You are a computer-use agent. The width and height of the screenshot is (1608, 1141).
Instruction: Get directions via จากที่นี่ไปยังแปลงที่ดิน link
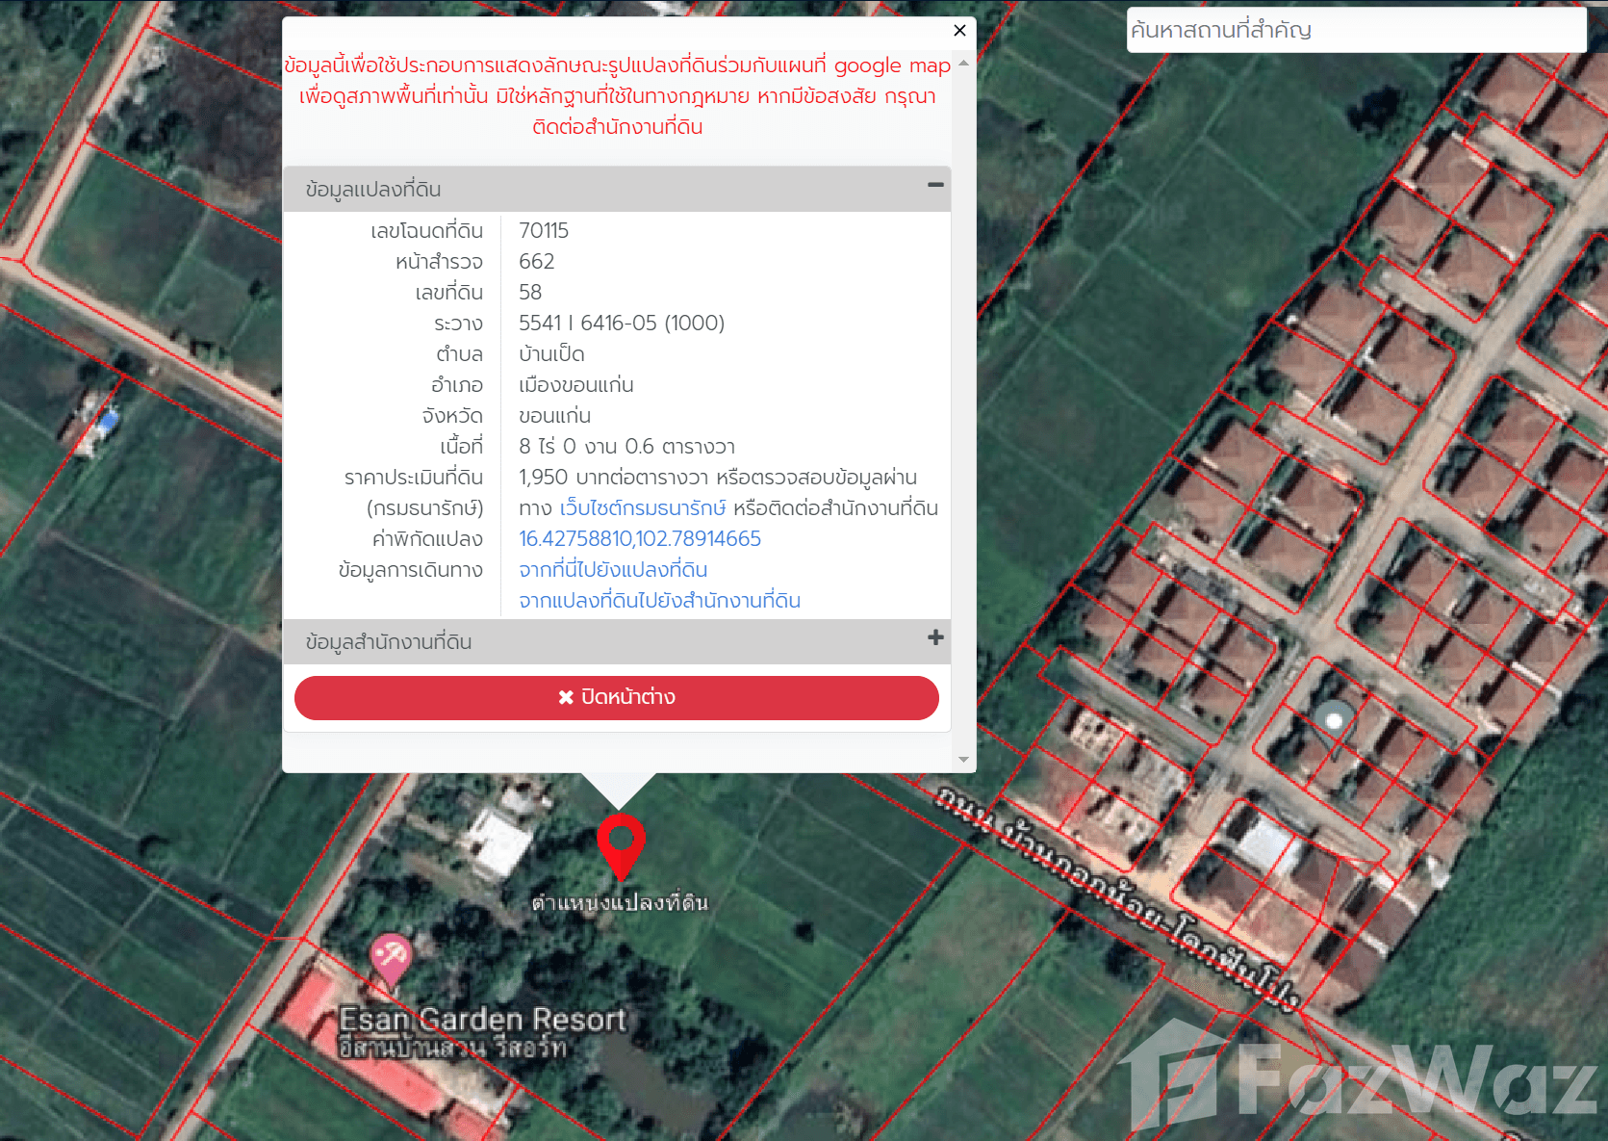point(613,570)
